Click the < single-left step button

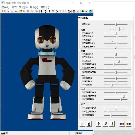click(x=114, y=29)
